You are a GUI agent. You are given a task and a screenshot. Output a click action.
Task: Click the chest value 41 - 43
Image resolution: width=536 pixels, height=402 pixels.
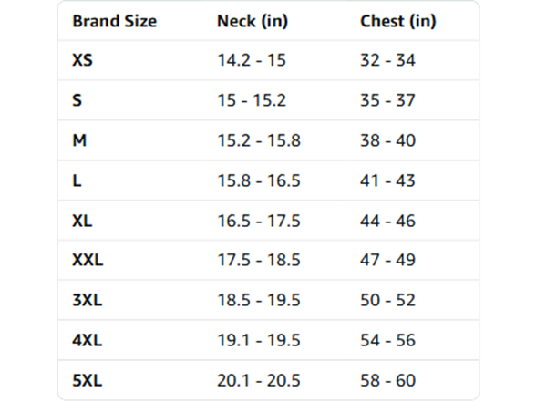[388, 180]
